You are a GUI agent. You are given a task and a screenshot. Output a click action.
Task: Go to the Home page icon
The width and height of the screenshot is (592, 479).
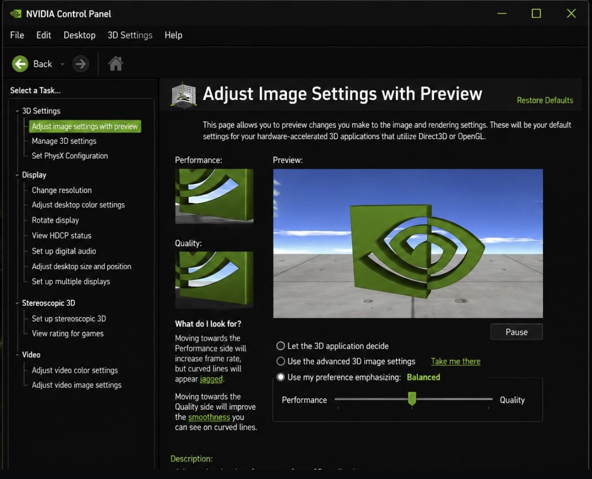click(115, 64)
